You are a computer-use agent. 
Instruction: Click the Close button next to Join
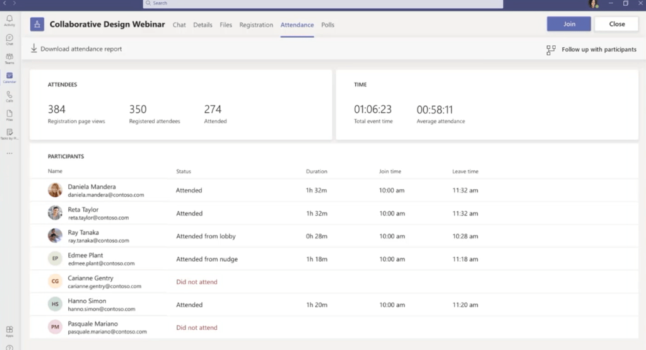pos(617,24)
